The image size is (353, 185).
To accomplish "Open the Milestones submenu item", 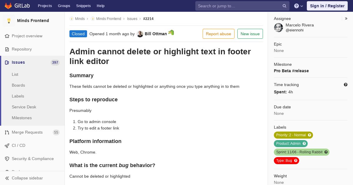I will (22, 118).
